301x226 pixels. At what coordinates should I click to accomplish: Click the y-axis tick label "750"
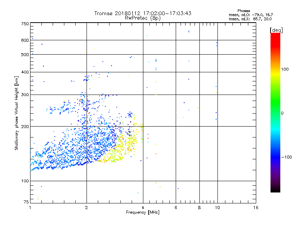[25, 24]
